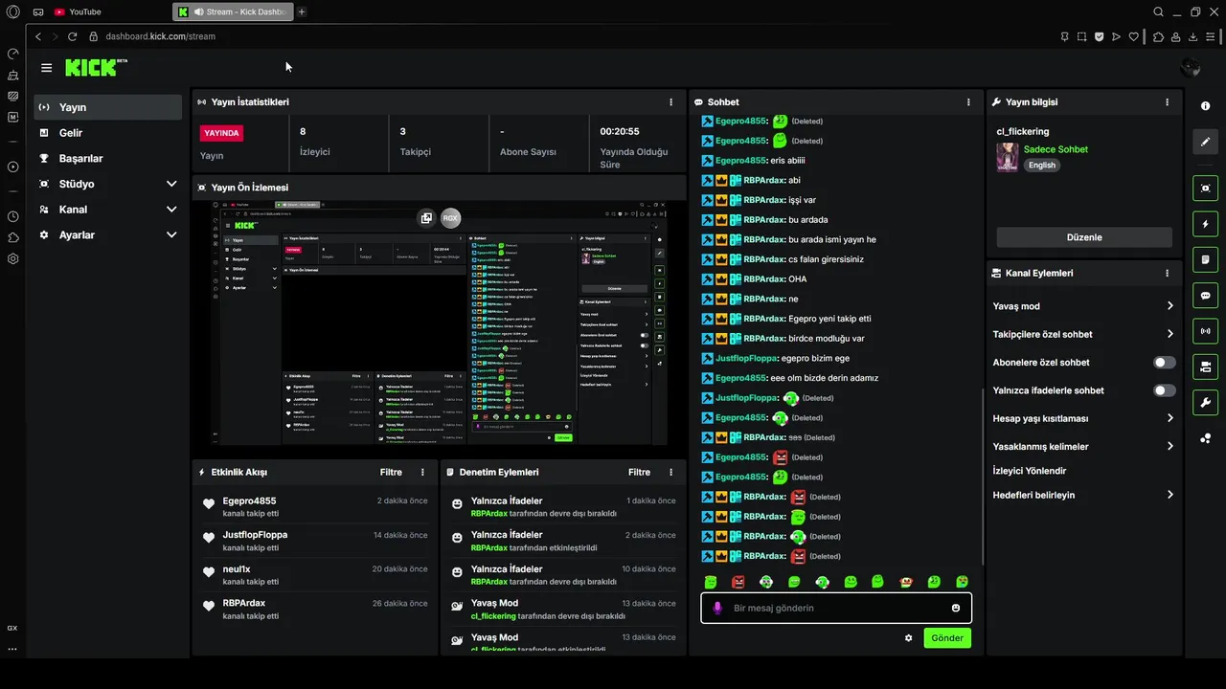Toggle Yalnızca ifadelerle sohbet switch
The width and height of the screenshot is (1226, 689).
(x=1165, y=390)
